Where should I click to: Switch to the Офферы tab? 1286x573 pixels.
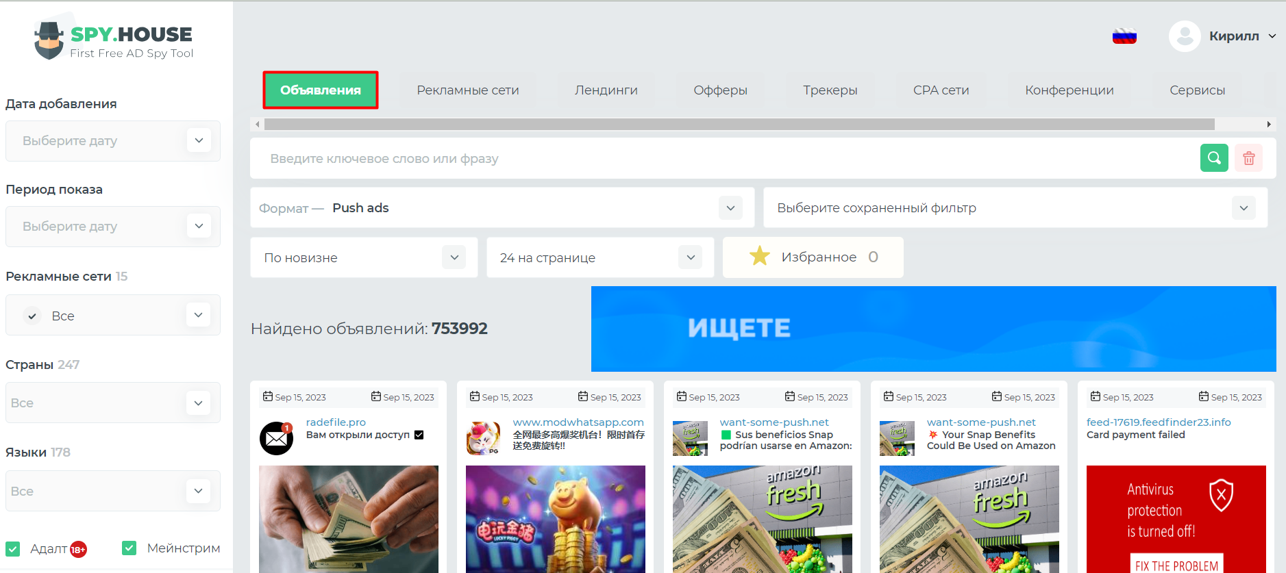(x=721, y=90)
